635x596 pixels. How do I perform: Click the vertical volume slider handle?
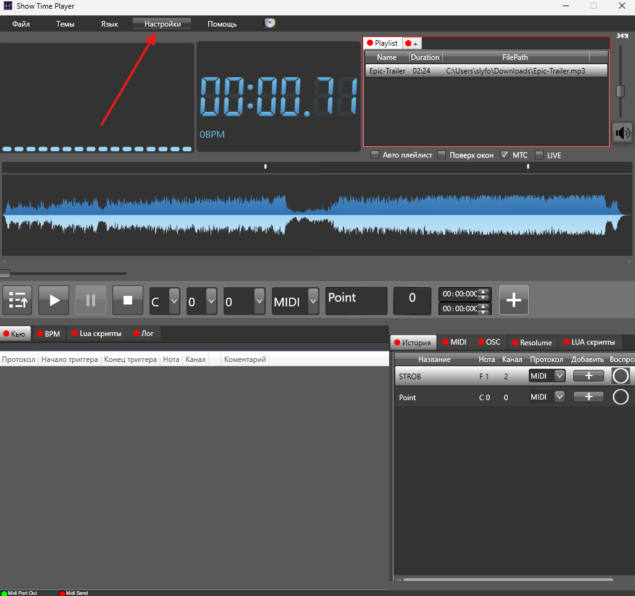(x=620, y=91)
